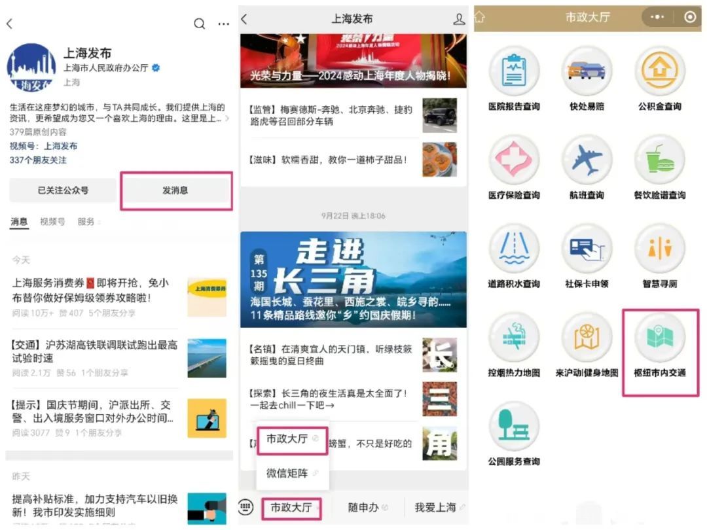707x530 pixels.
Task: Switch to the 消息 tab
Action: pyautogui.click(x=19, y=221)
